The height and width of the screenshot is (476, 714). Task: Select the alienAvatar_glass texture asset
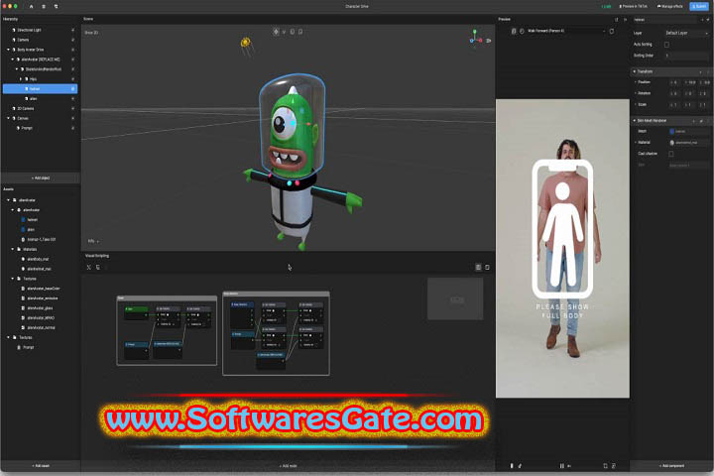40,308
